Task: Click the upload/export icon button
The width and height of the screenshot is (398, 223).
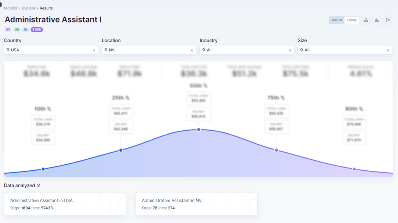Action: (x=366, y=20)
